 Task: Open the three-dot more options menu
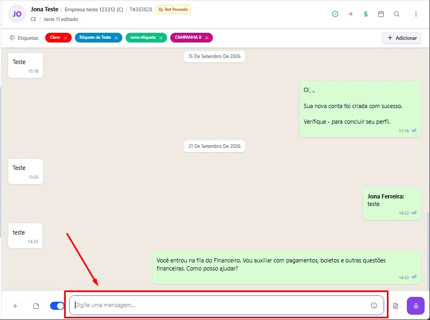[416, 14]
